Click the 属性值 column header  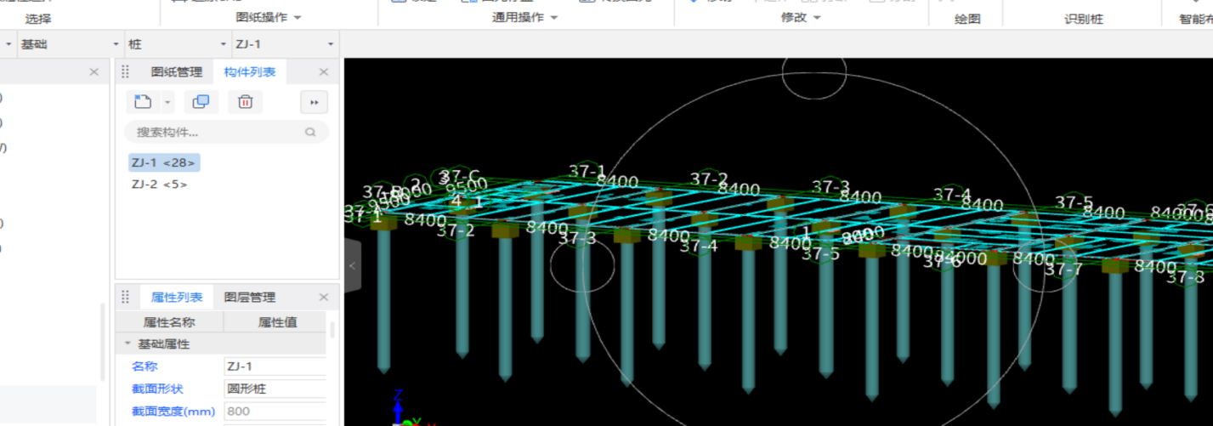[x=277, y=322]
